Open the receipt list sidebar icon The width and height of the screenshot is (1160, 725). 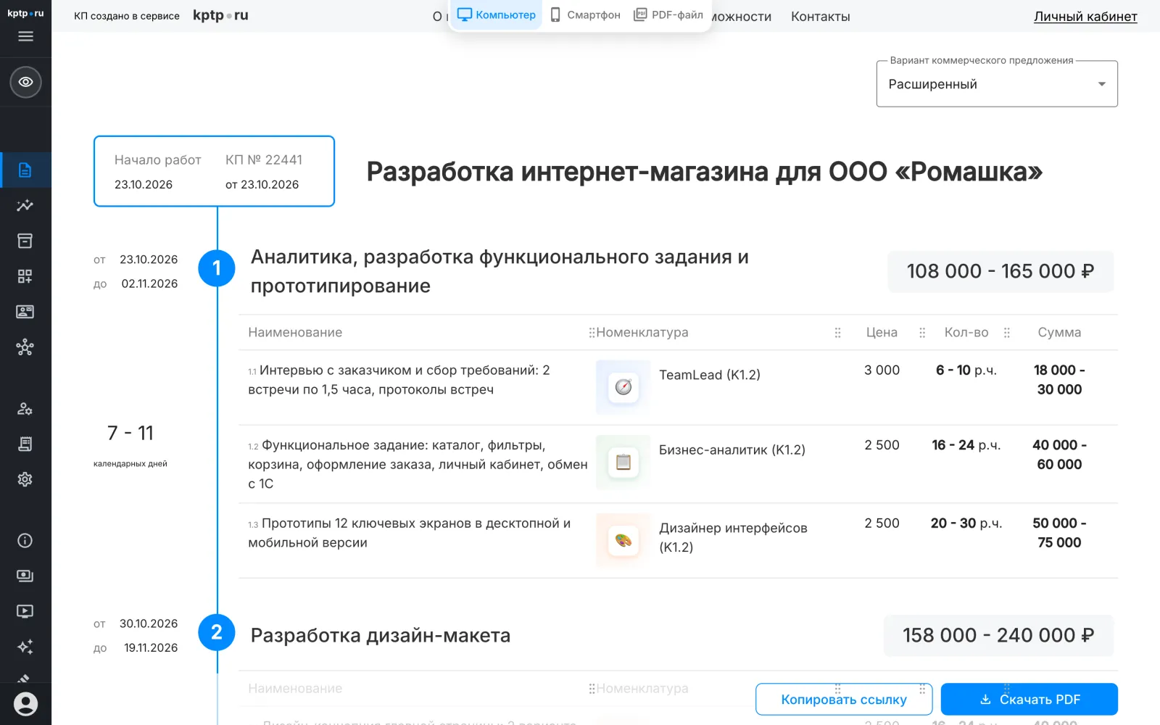tap(25, 444)
